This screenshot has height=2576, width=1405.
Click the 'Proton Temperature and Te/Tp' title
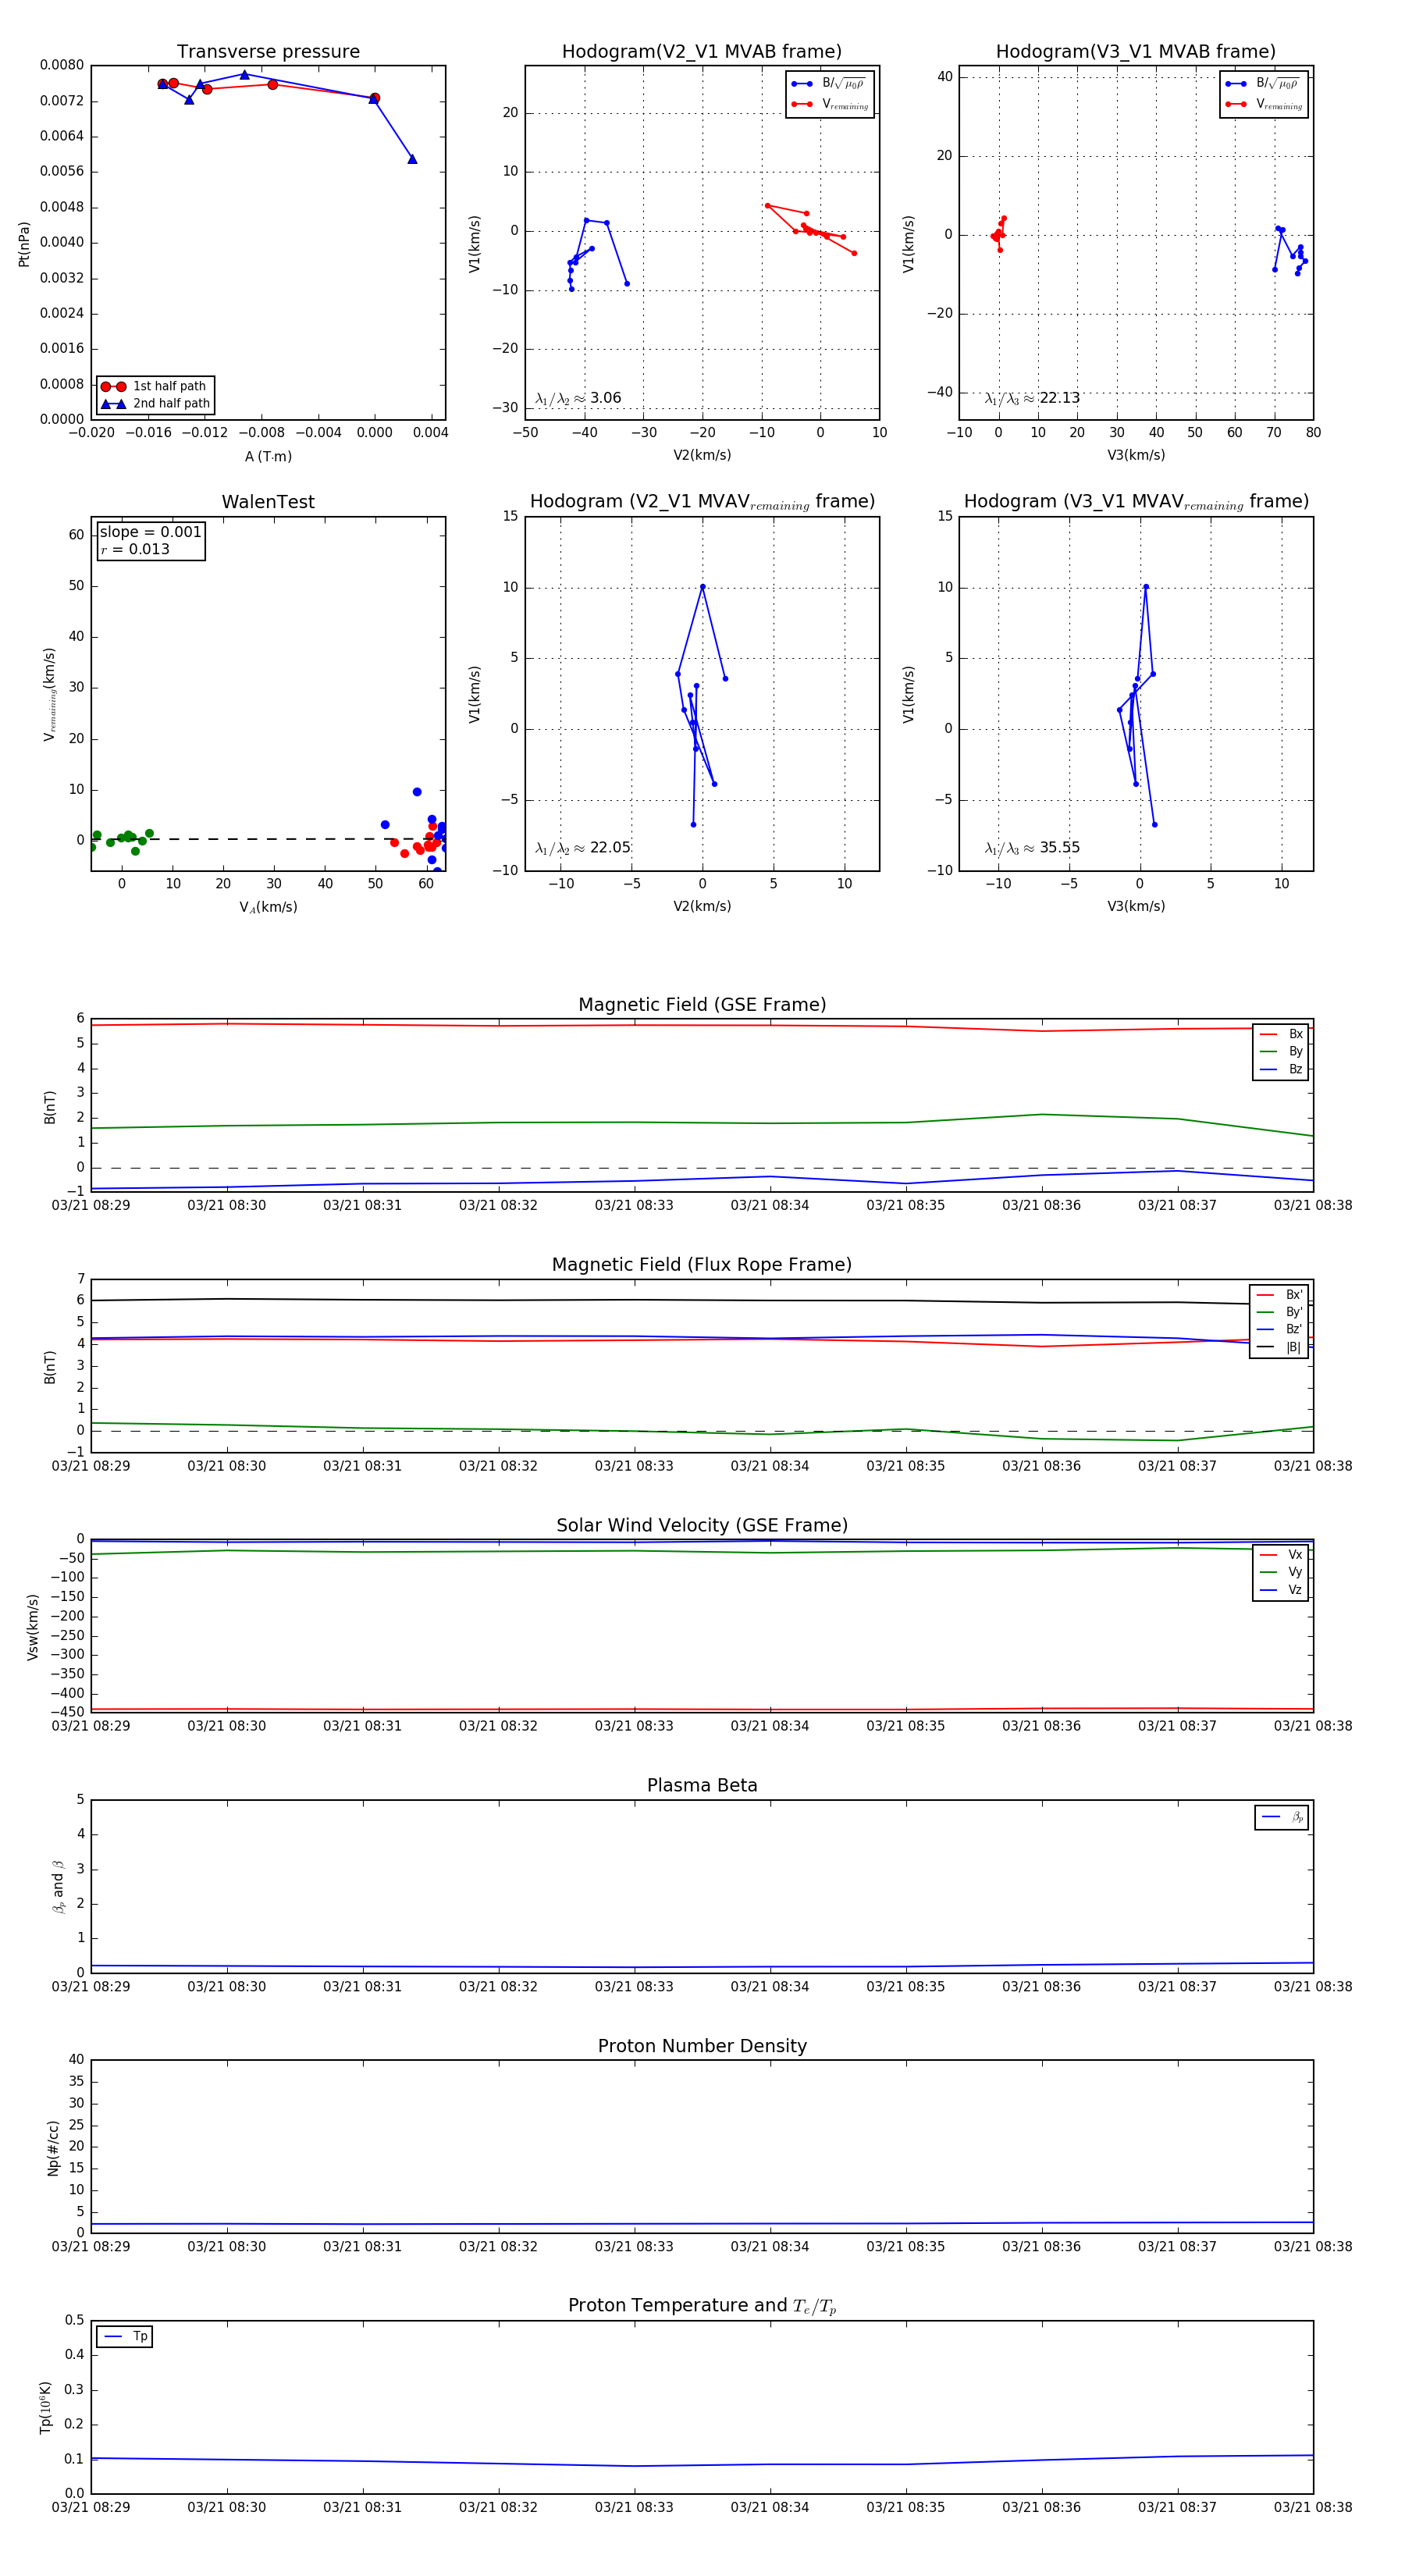coord(702,2306)
